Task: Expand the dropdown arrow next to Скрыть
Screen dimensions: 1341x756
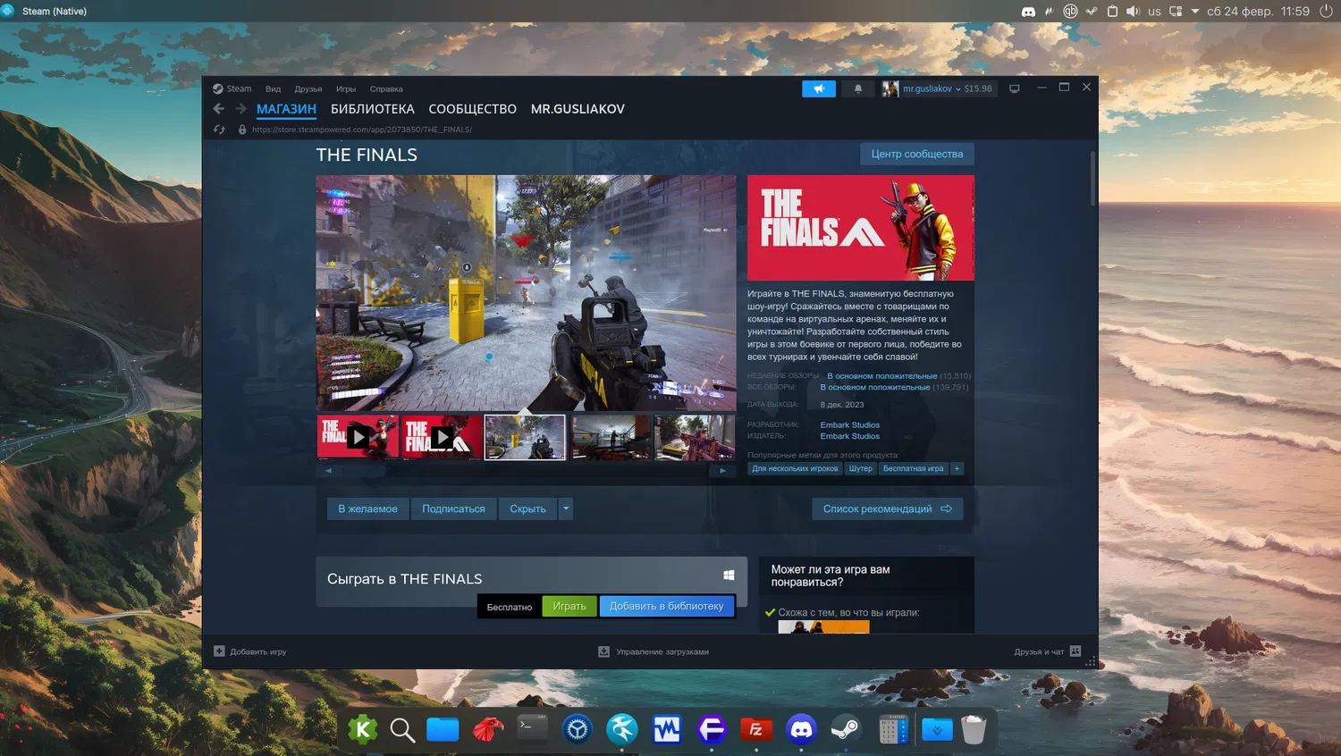Action: 566,508
